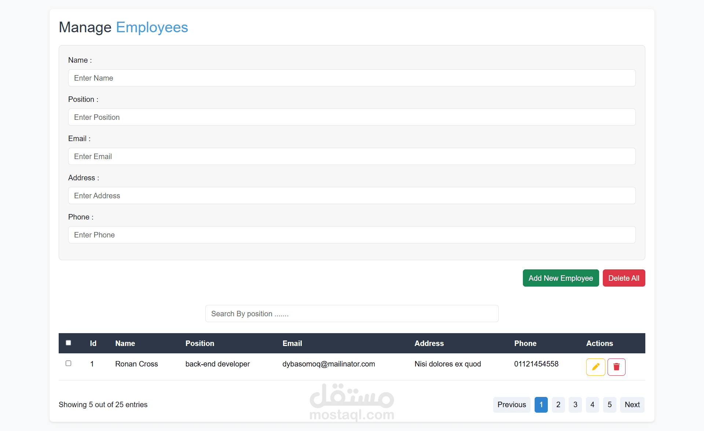Click the Search By position field

point(352,313)
